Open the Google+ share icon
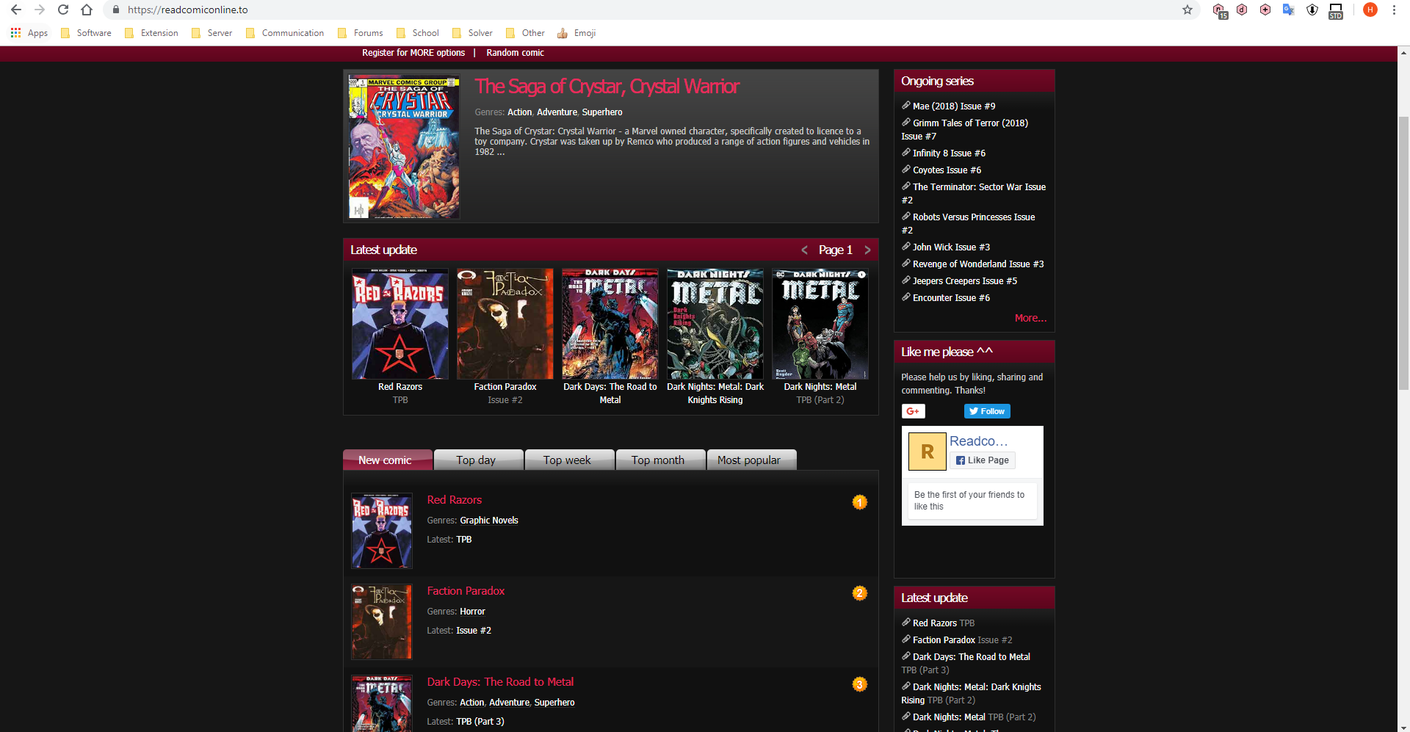This screenshot has height=732, width=1410. (913, 411)
